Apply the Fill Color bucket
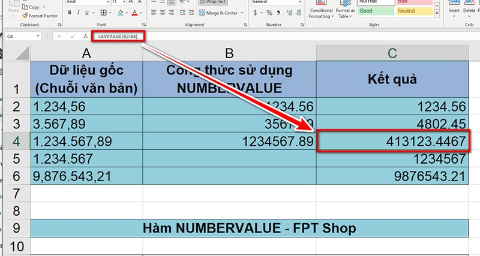This screenshot has width=480, height=256. coord(121,13)
